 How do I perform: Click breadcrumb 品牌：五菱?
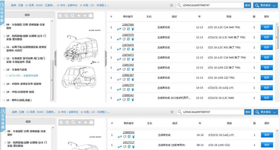[18, 6]
